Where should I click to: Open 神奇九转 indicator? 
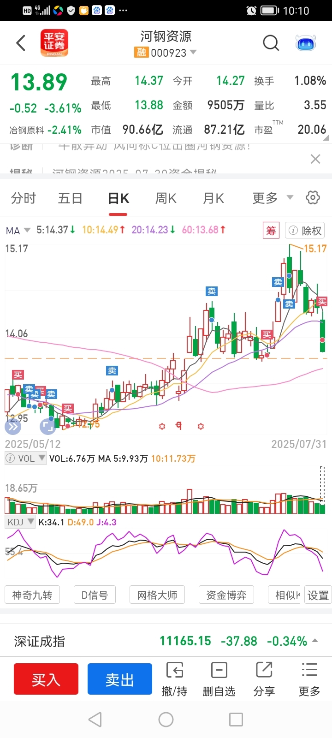pos(32,595)
